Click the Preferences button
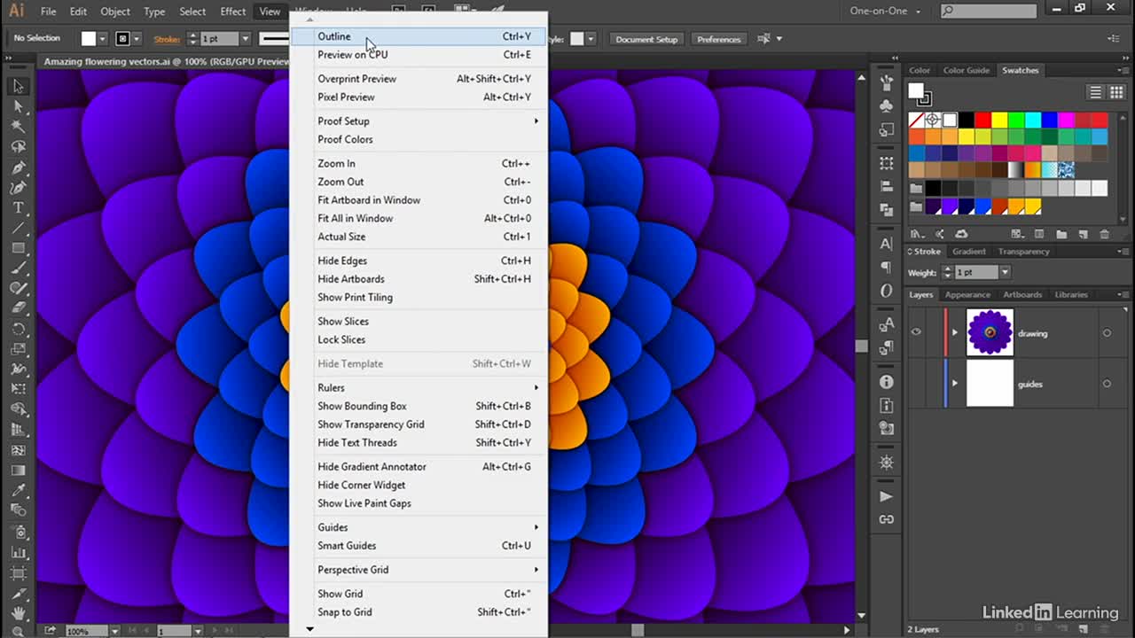Image resolution: width=1135 pixels, height=638 pixels. coord(718,39)
